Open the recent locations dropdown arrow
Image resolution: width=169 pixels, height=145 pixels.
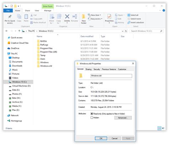(x=15, y=31)
